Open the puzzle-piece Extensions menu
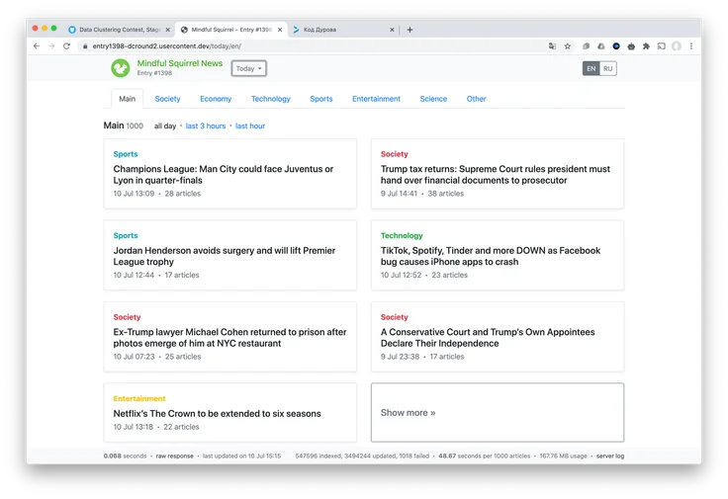728x499 pixels. point(646,45)
